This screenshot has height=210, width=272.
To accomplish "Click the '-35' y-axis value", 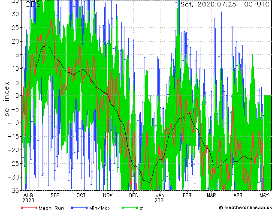I will click(x=13, y=191).
